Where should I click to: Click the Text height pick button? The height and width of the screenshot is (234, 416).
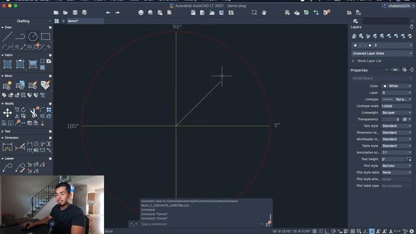tap(409, 159)
